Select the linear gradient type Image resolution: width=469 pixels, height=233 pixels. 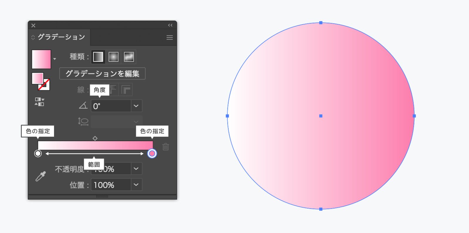point(98,57)
